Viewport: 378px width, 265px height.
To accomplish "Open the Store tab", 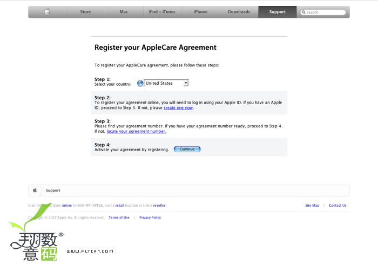I will (x=85, y=12).
